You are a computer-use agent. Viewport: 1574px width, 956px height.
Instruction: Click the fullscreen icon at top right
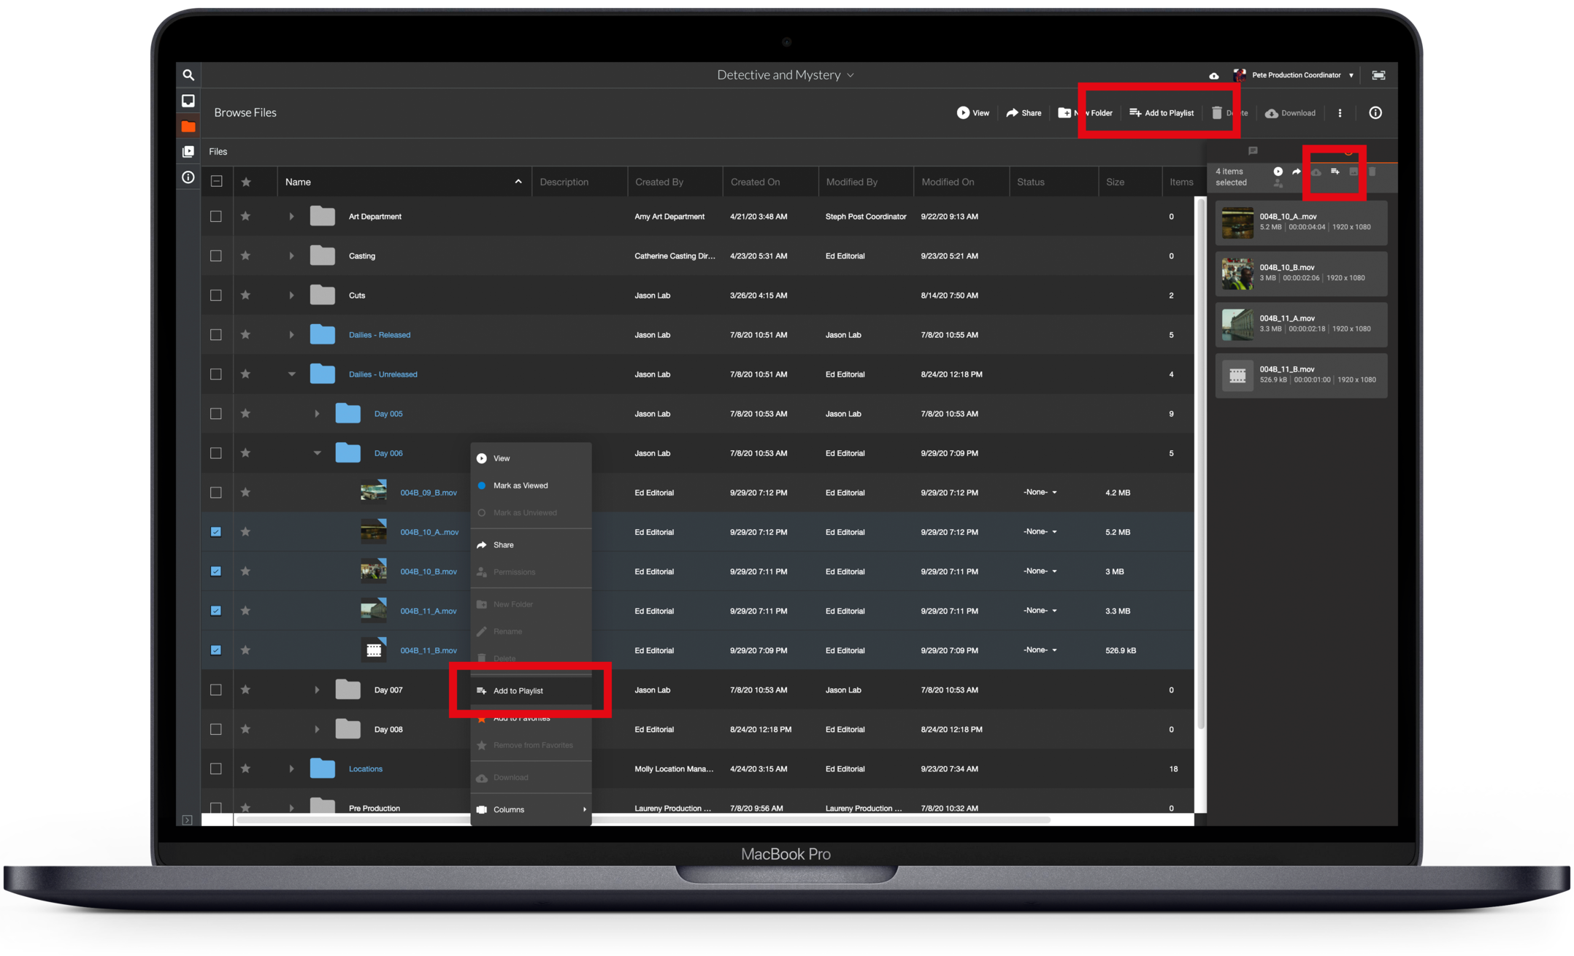pos(1378,75)
